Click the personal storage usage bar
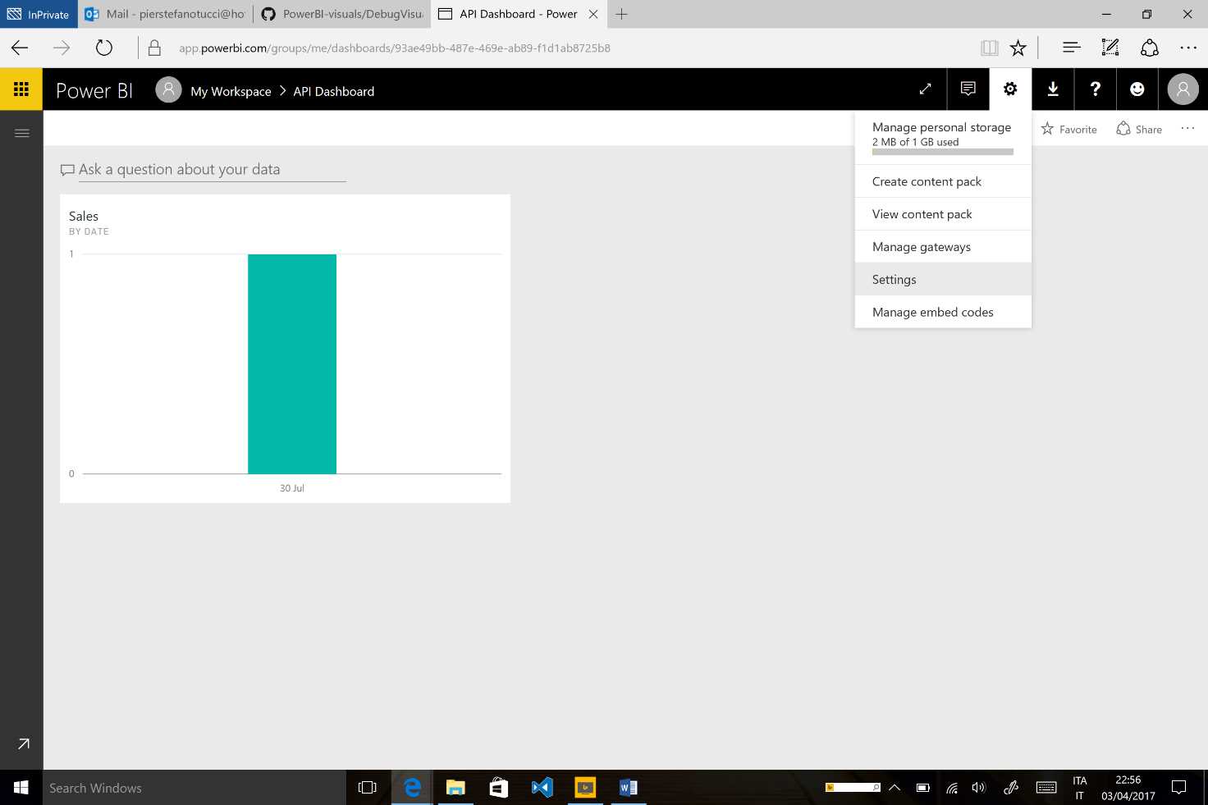1208x805 pixels. 941,151
